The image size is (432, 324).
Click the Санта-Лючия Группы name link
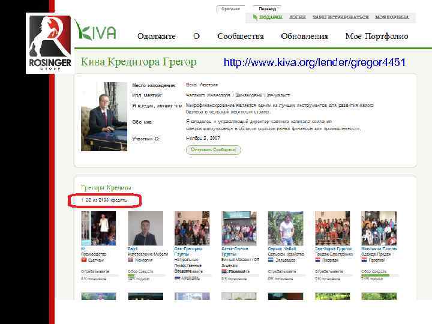(x=235, y=251)
